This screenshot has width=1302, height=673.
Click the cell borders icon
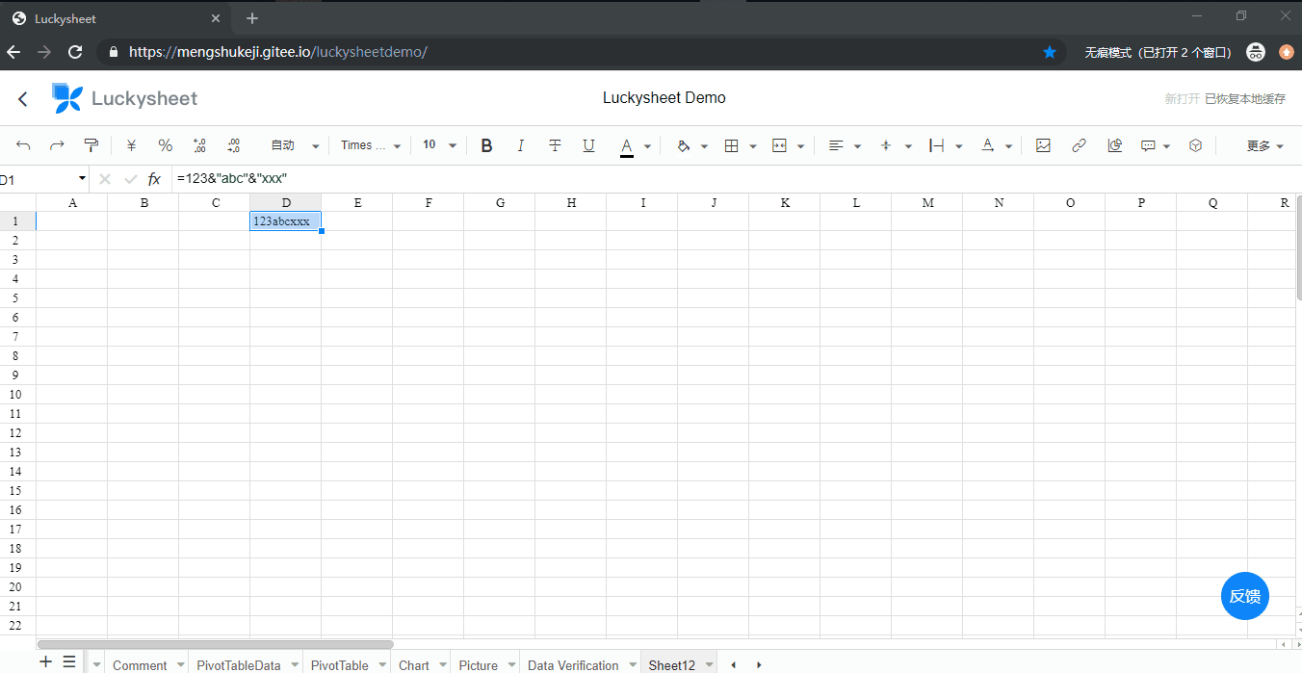click(731, 145)
